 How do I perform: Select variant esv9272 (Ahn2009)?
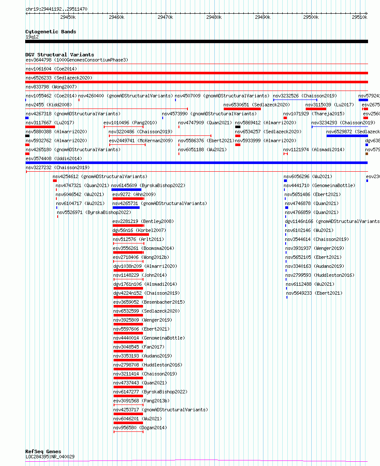134,194
